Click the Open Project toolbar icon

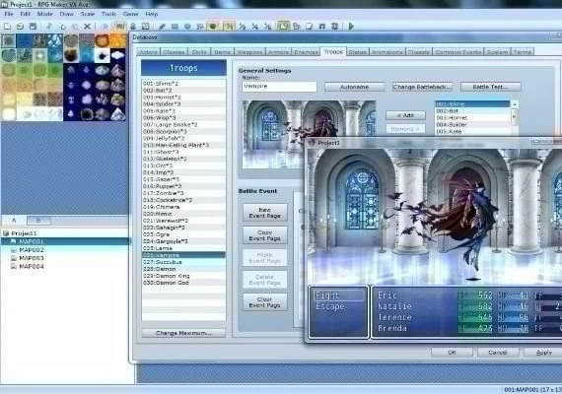(x=20, y=27)
